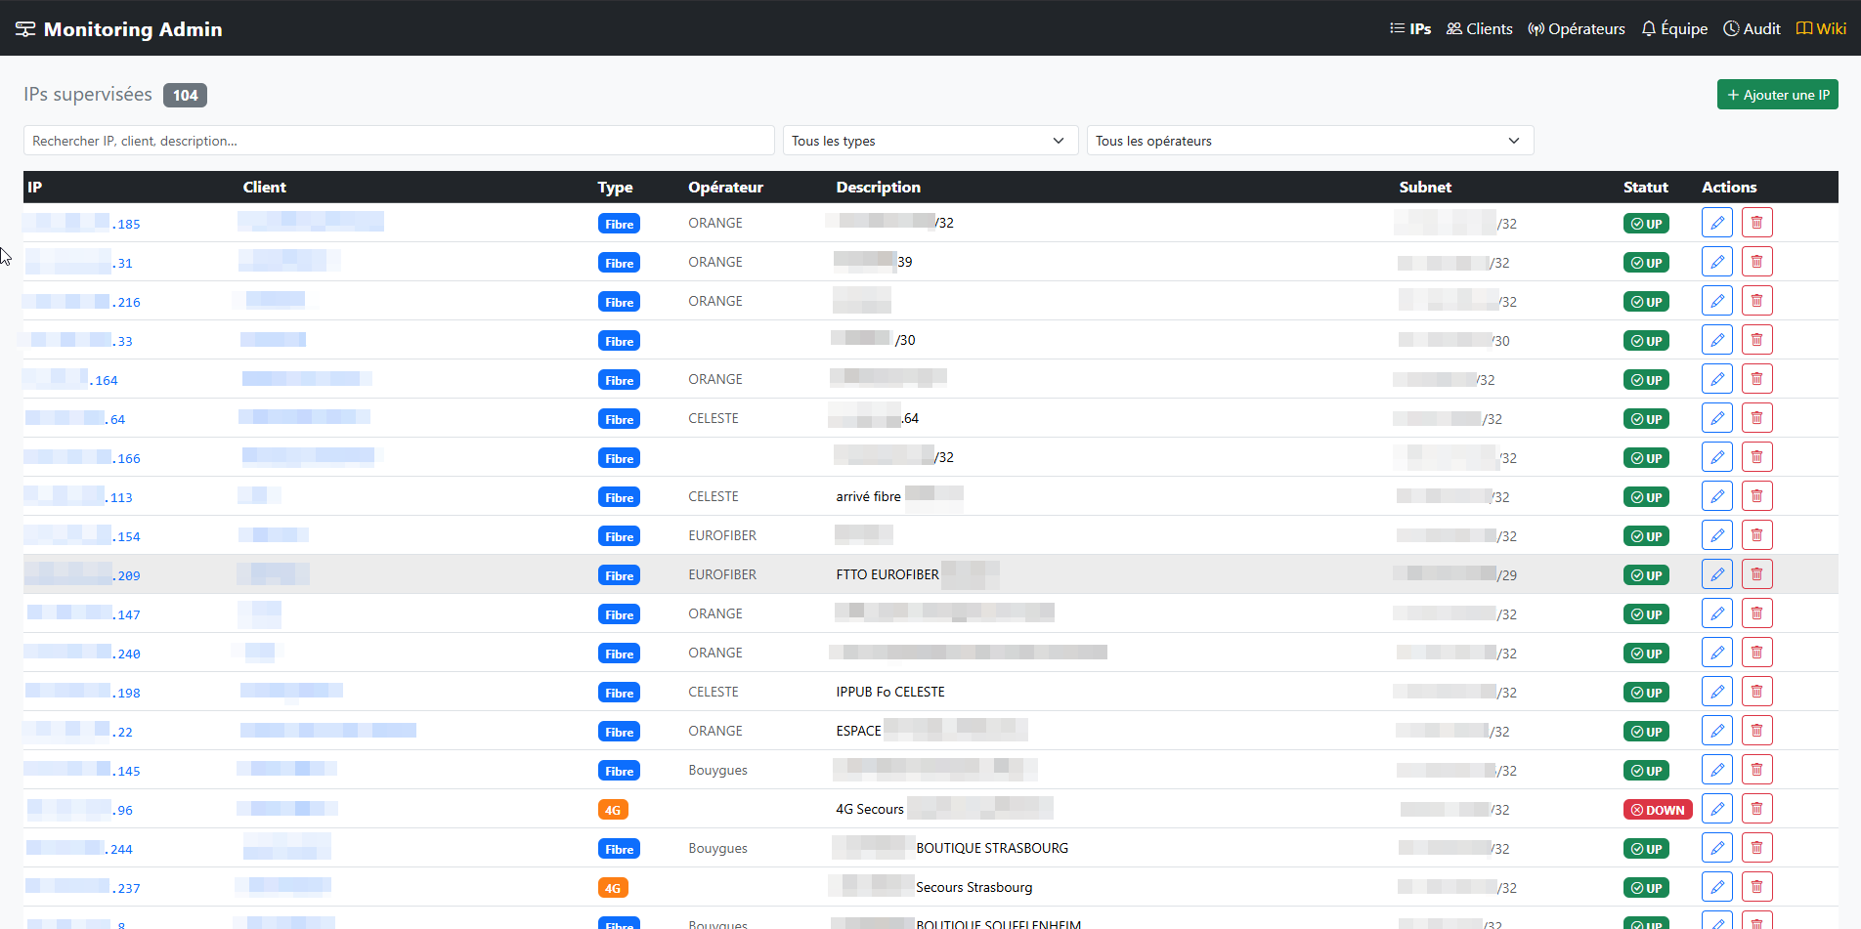Viewport: 1861px width, 929px height.
Task: Click 'IPPUB Fo CELESTE' description
Action: [890, 692]
